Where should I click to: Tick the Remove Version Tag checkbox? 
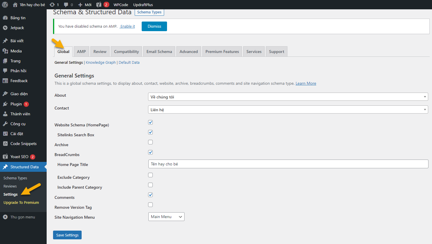point(150,205)
